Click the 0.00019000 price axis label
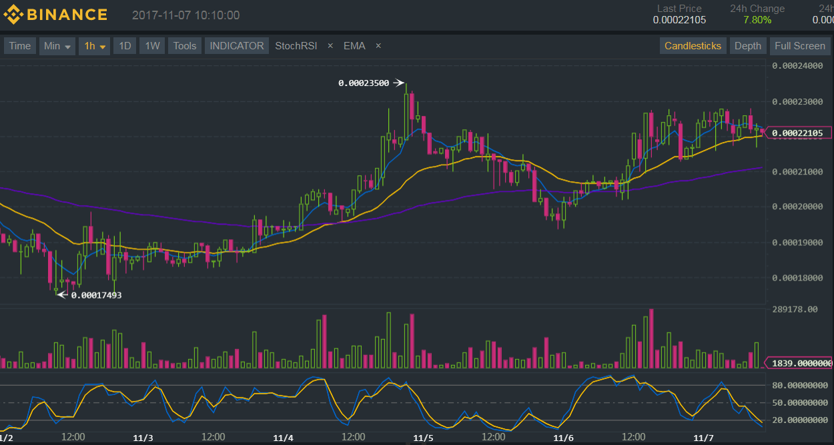The width and height of the screenshot is (834, 445). tap(797, 242)
